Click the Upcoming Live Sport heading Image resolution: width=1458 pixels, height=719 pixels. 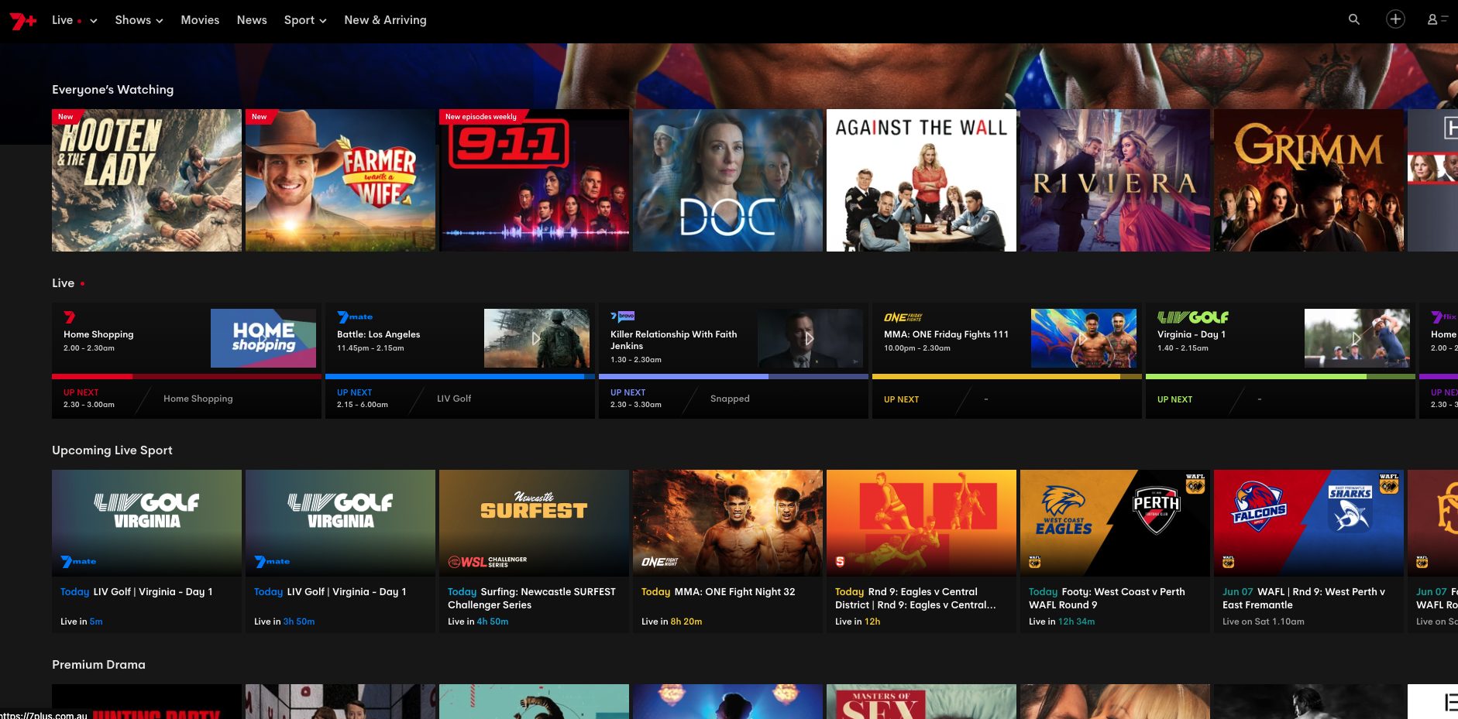click(x=112, y=450)
